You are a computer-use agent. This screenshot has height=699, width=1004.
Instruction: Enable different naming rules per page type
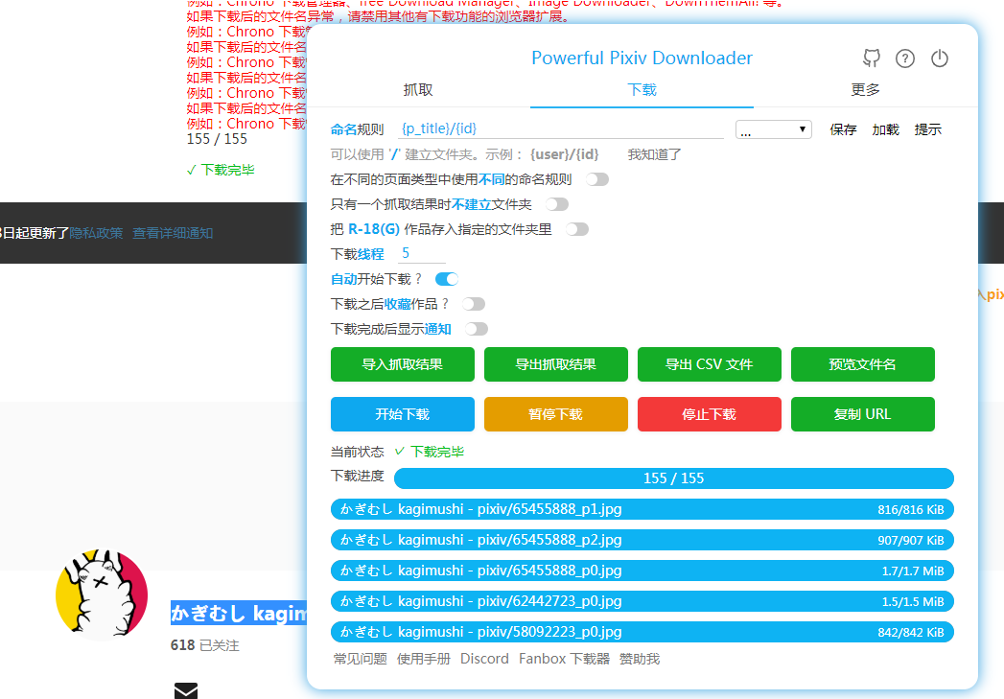coord(595,178)
